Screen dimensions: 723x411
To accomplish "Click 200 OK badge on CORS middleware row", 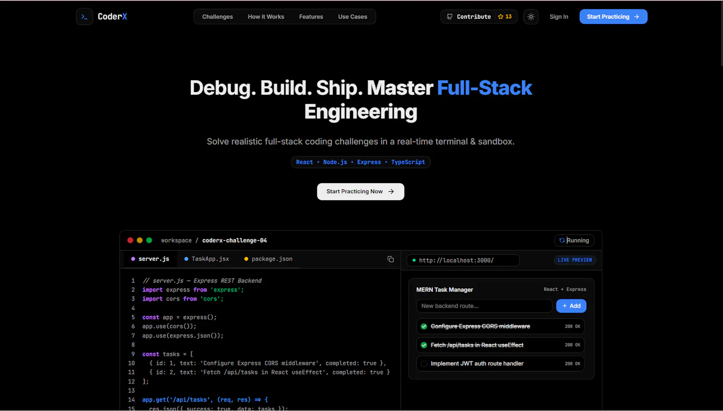I will pos(573,326).
